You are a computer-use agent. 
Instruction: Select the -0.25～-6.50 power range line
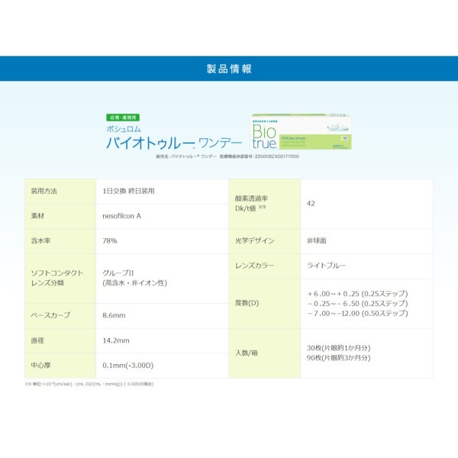tap(358, 304)
